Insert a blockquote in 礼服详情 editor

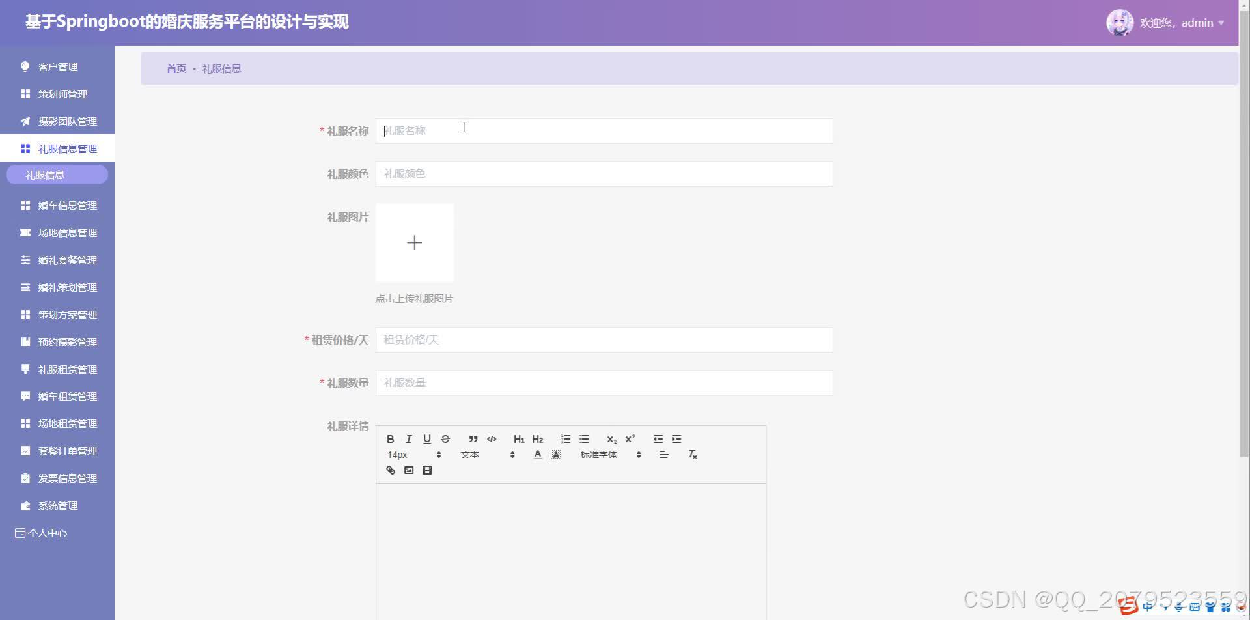coord(473,439)
